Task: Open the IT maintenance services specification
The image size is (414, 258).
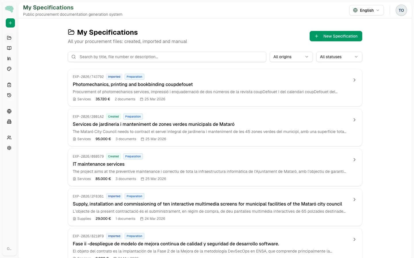Action: click(x=99, y=164)
